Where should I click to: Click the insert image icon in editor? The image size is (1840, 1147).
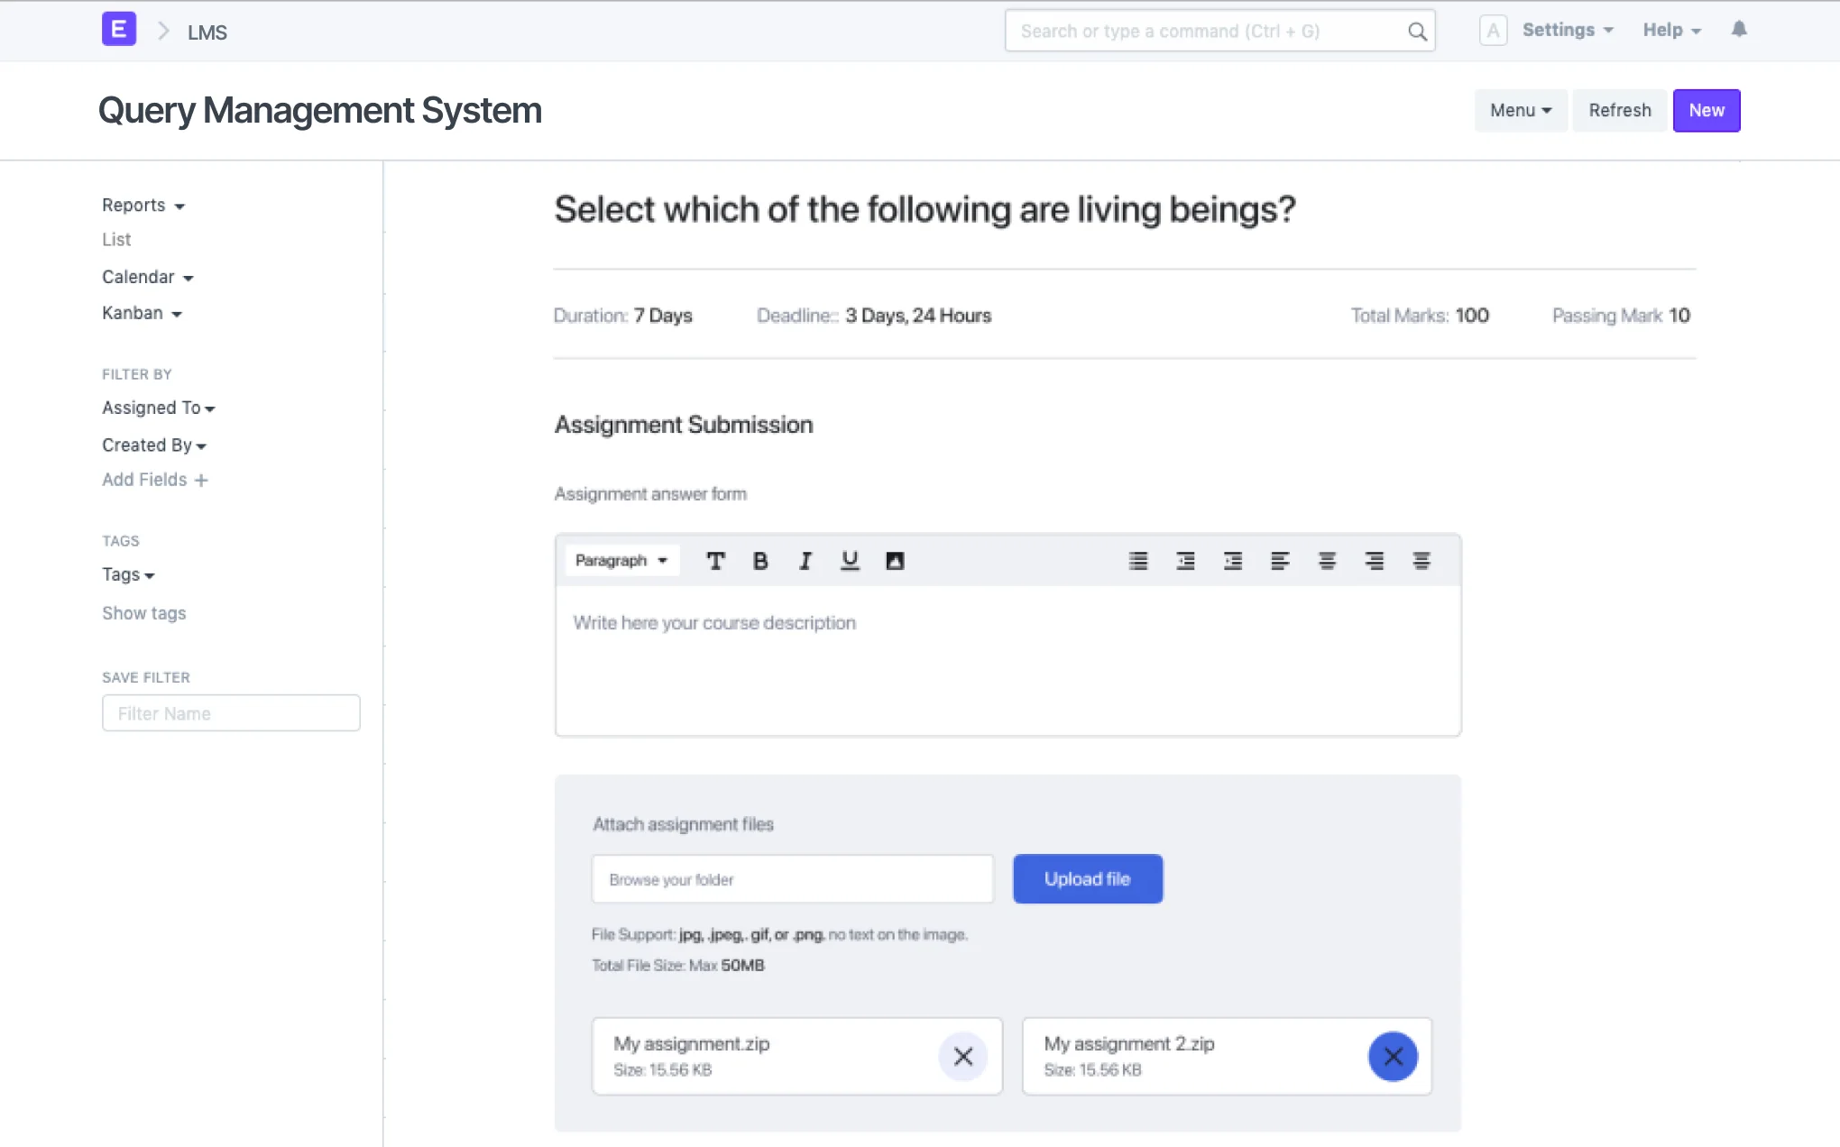tap(895, 561)
